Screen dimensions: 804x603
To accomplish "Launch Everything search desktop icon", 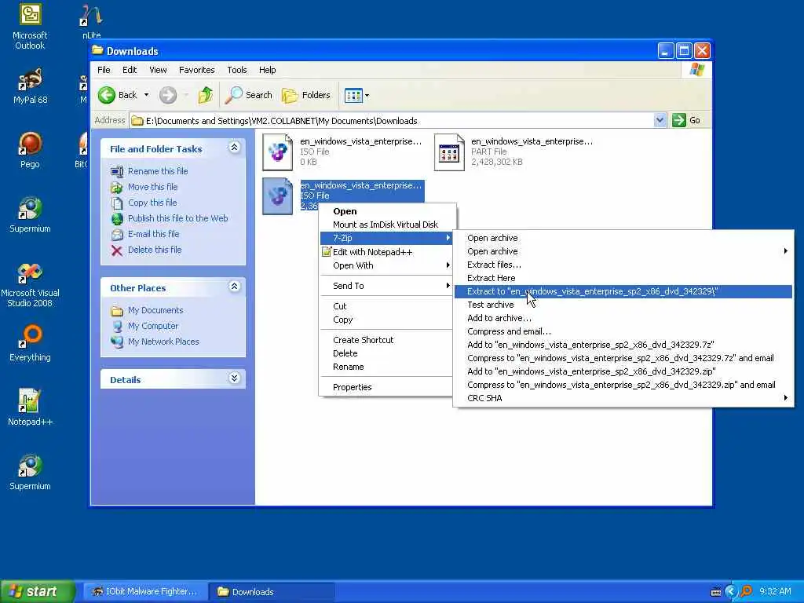I will pyautogui.click(x=30, y=342).
